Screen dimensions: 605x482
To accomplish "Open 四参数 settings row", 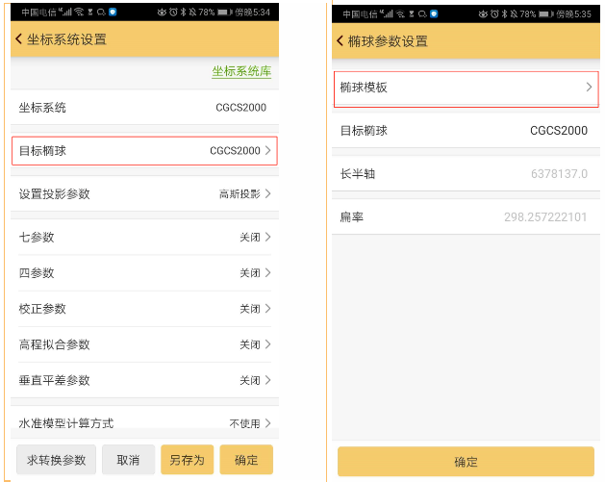I will 144,273.
